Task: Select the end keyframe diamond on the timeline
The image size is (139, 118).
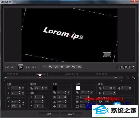Action: coord(116,77)
